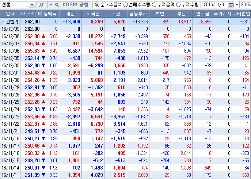Click institution value 140 on 16/11/24
Screen dimensions: 251x179
pos(122,109)
